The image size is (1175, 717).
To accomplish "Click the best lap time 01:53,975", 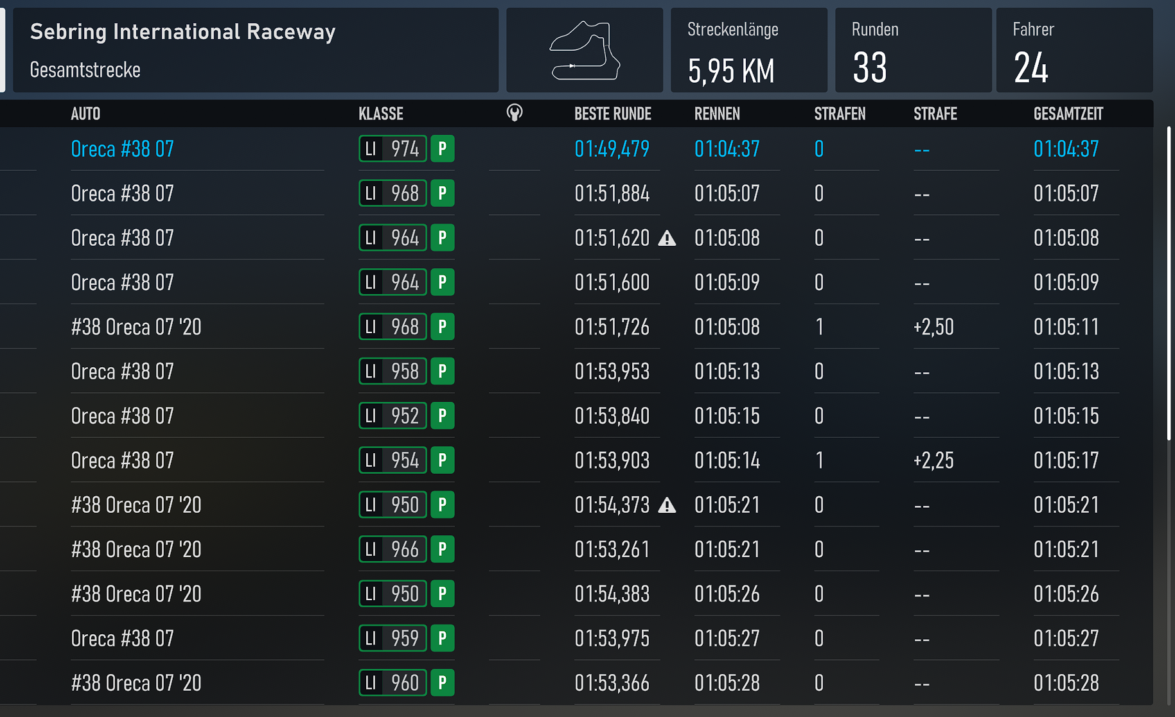I will [612, 638].
